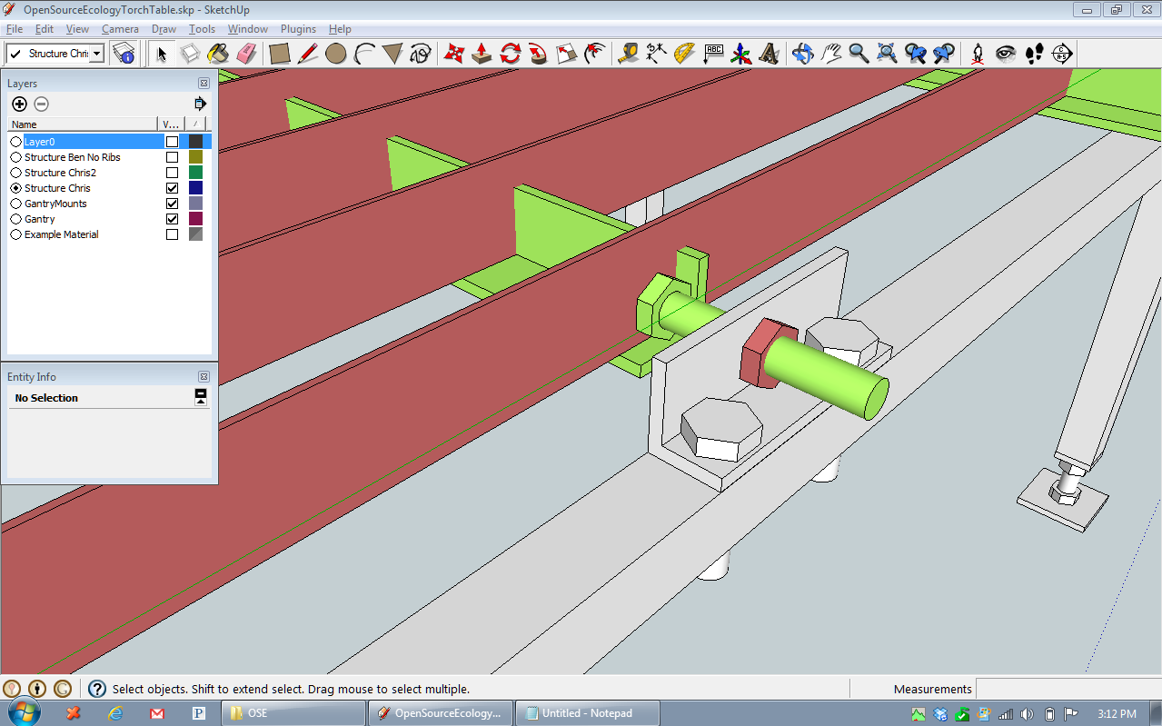The height and width of the screenshot is (726, 1162).
Task: Activate the Axes tool
Action: coord(741,54)
